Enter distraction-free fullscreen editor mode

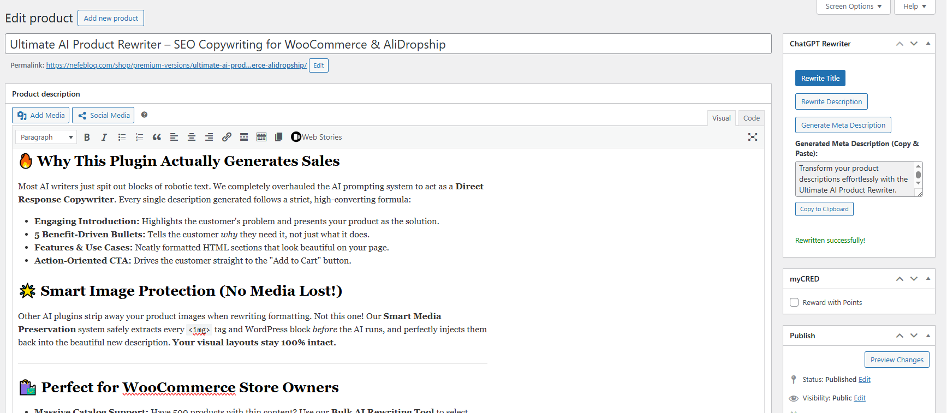click(x=753, y=137)
